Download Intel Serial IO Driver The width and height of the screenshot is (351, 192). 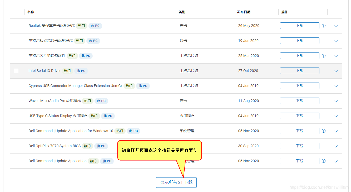(x=300, y=71)
